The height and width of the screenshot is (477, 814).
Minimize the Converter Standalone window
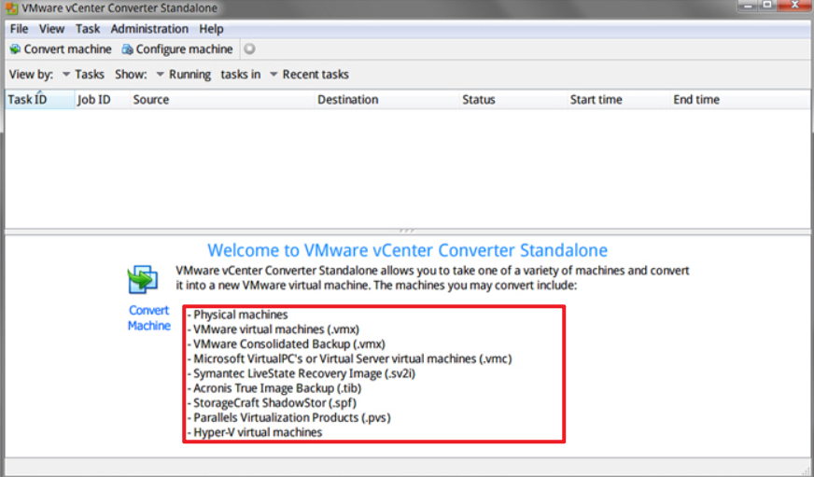tap(748, 6)
